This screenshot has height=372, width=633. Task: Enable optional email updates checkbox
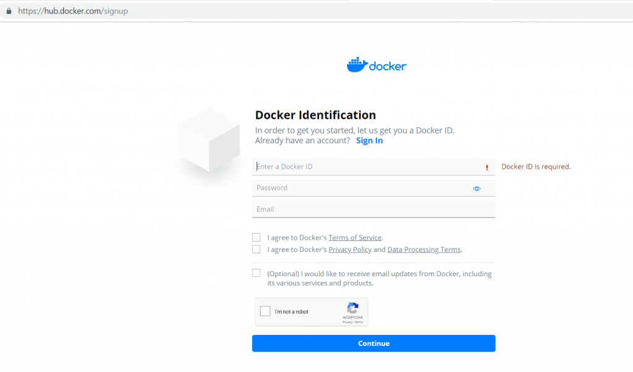click(257, 273)
